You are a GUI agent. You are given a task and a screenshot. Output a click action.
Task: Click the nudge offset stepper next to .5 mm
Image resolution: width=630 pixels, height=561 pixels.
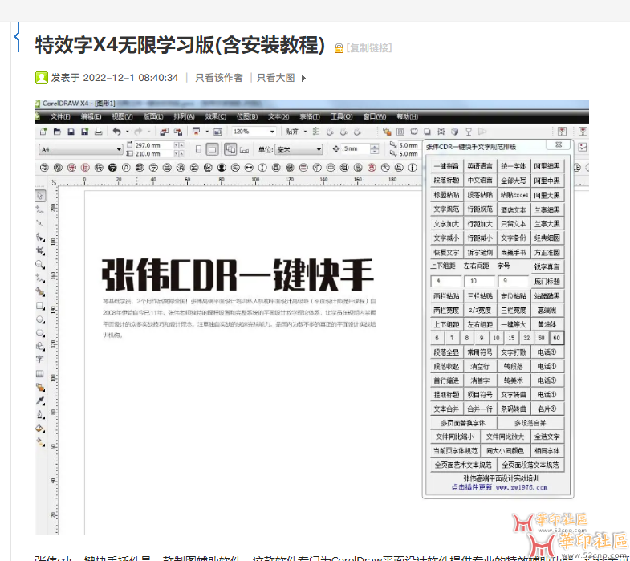(x=374, y=149)
